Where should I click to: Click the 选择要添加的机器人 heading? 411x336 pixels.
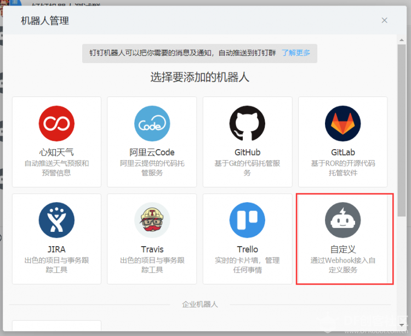click(x=199, y=77)
